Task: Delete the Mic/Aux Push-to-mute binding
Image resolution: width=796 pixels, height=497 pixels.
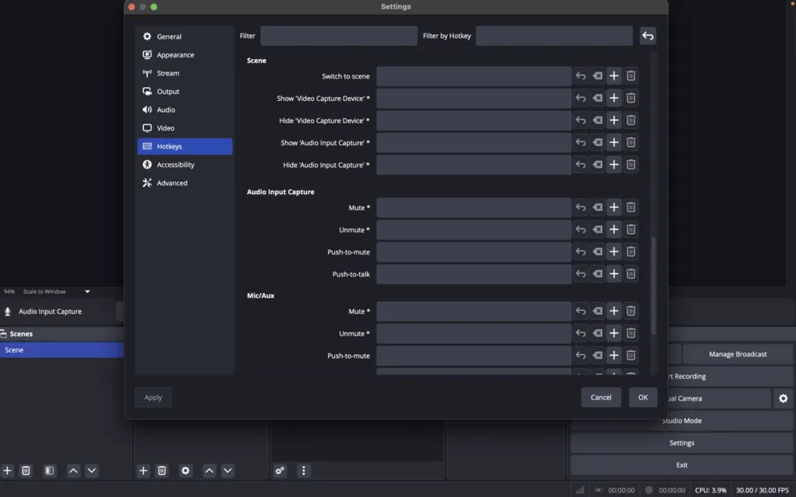Action: pos(630,356)
